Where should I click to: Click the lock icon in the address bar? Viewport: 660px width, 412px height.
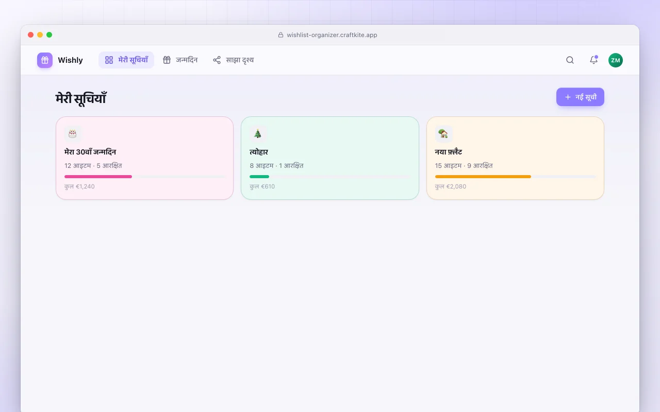[281, 35]
